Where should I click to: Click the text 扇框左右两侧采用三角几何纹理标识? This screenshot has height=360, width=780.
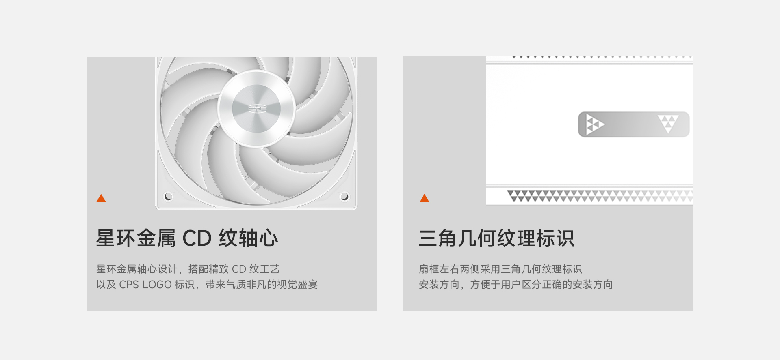500,269
